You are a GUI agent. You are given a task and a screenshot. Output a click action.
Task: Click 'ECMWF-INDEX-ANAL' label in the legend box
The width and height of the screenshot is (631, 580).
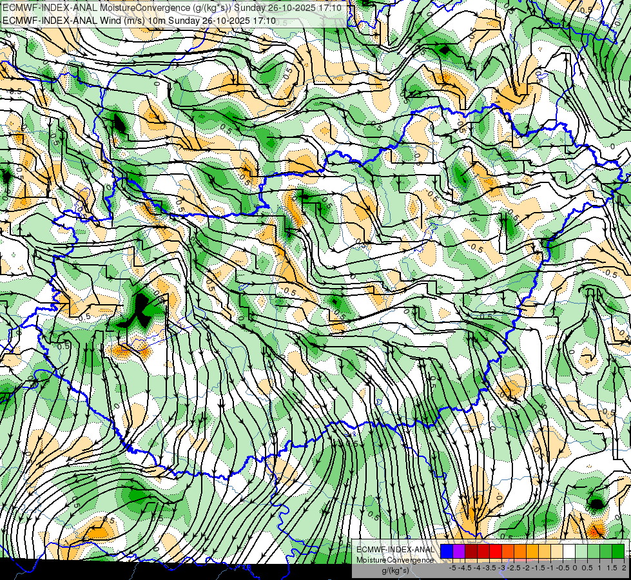click(x=395, y=550)
